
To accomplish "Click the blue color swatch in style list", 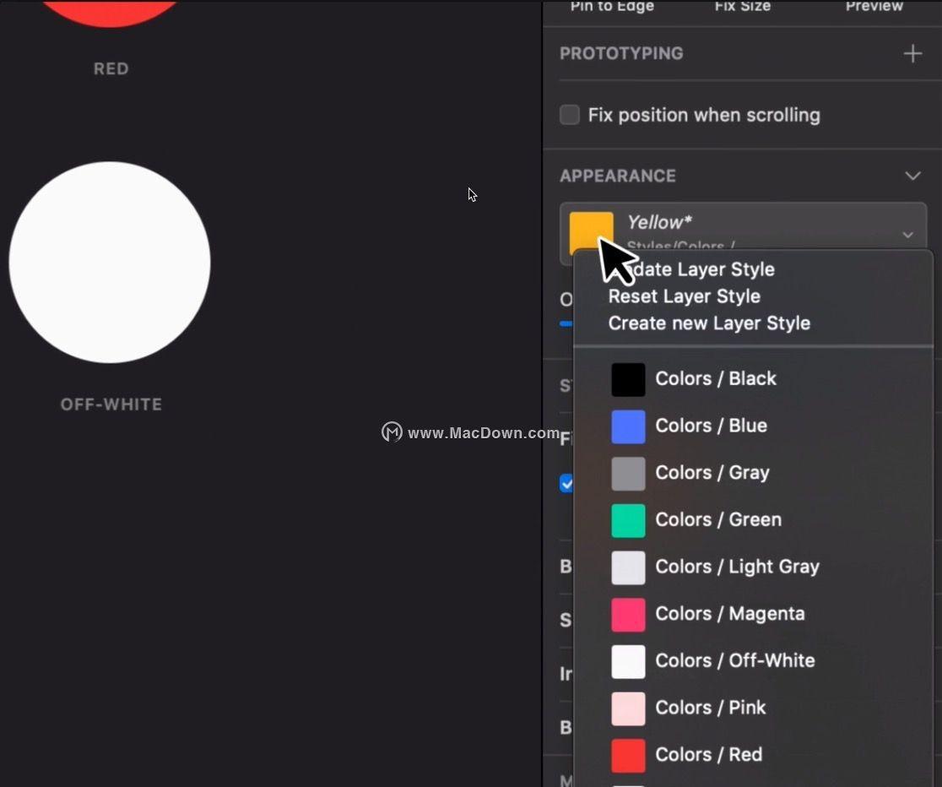I will (x=628, y=426).
